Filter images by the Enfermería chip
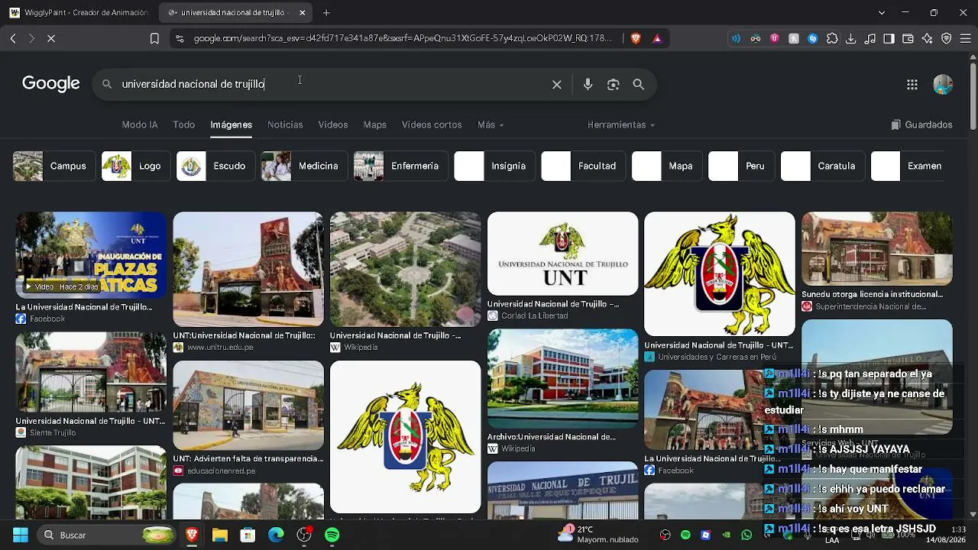The image size is (978, 550). click(400, 166)
